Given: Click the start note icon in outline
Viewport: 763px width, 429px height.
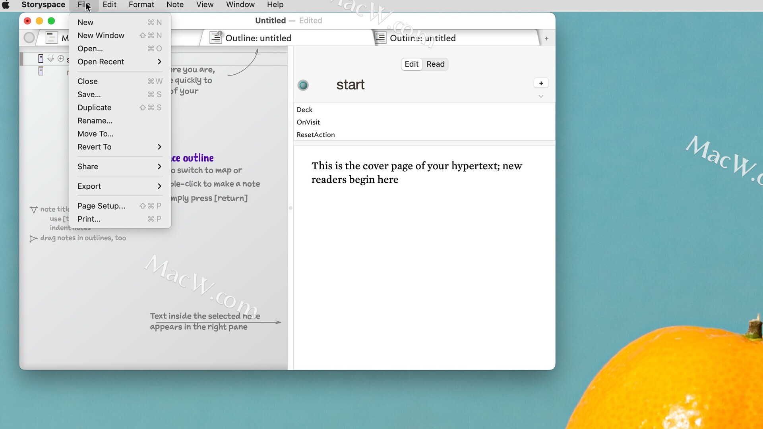Looking at the screenshot, I should 41,58.
